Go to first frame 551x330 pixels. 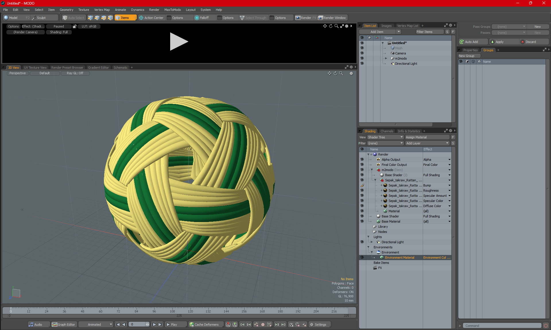click(x=117, y=325)
